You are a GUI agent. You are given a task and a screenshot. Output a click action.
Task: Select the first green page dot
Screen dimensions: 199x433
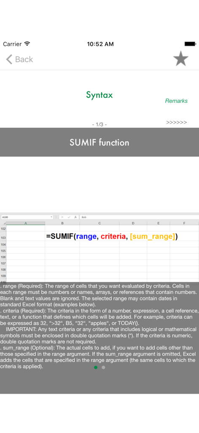[x=96, y=367]
